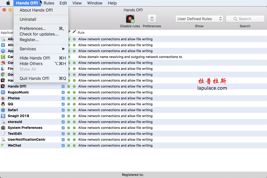
Task: Click the Safari compass icon
Action: coord(3,110)
